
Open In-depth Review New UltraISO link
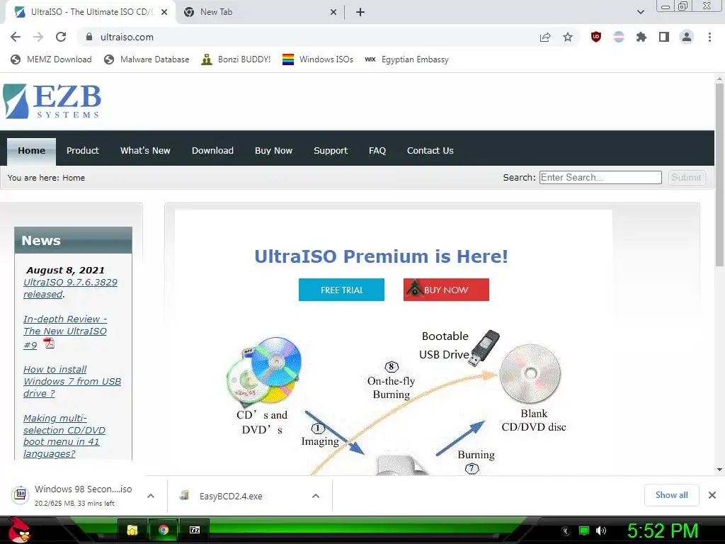[x=65, y=331]
